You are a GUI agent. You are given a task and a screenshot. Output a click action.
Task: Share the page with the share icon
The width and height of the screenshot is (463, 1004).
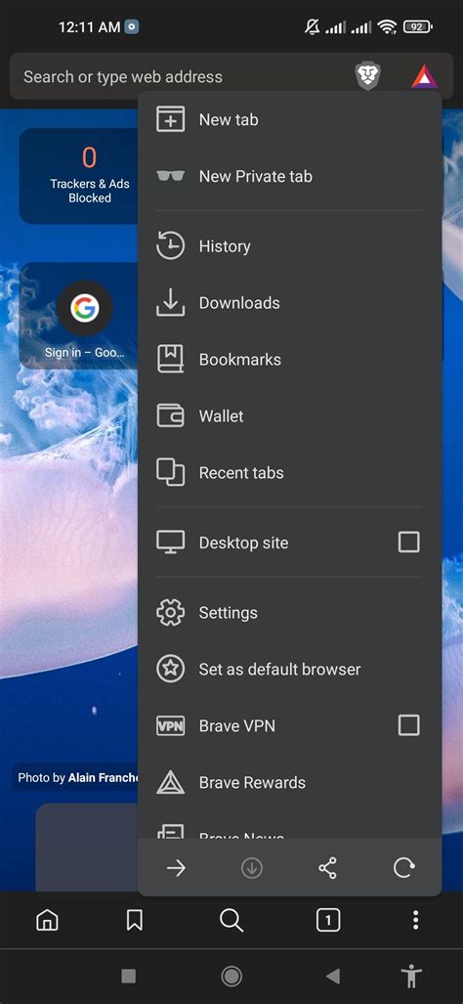tap(327, 868)
